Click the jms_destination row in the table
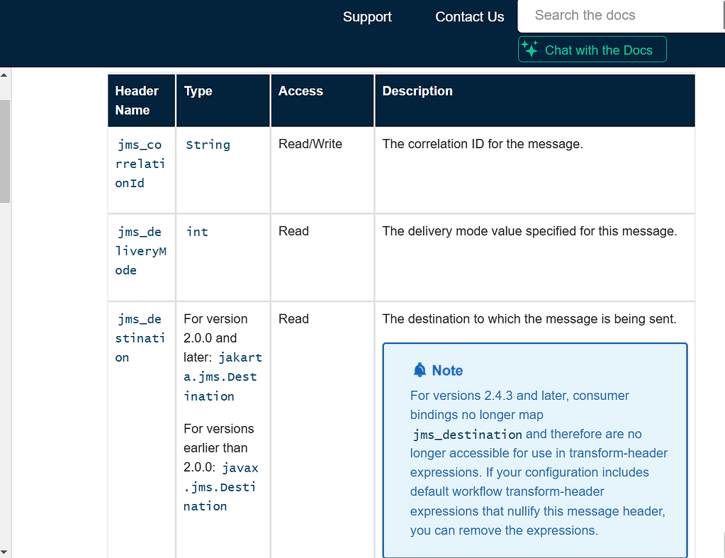Image resolution: width=725 pixels, height=558 pixels. (x=140, y=338)
